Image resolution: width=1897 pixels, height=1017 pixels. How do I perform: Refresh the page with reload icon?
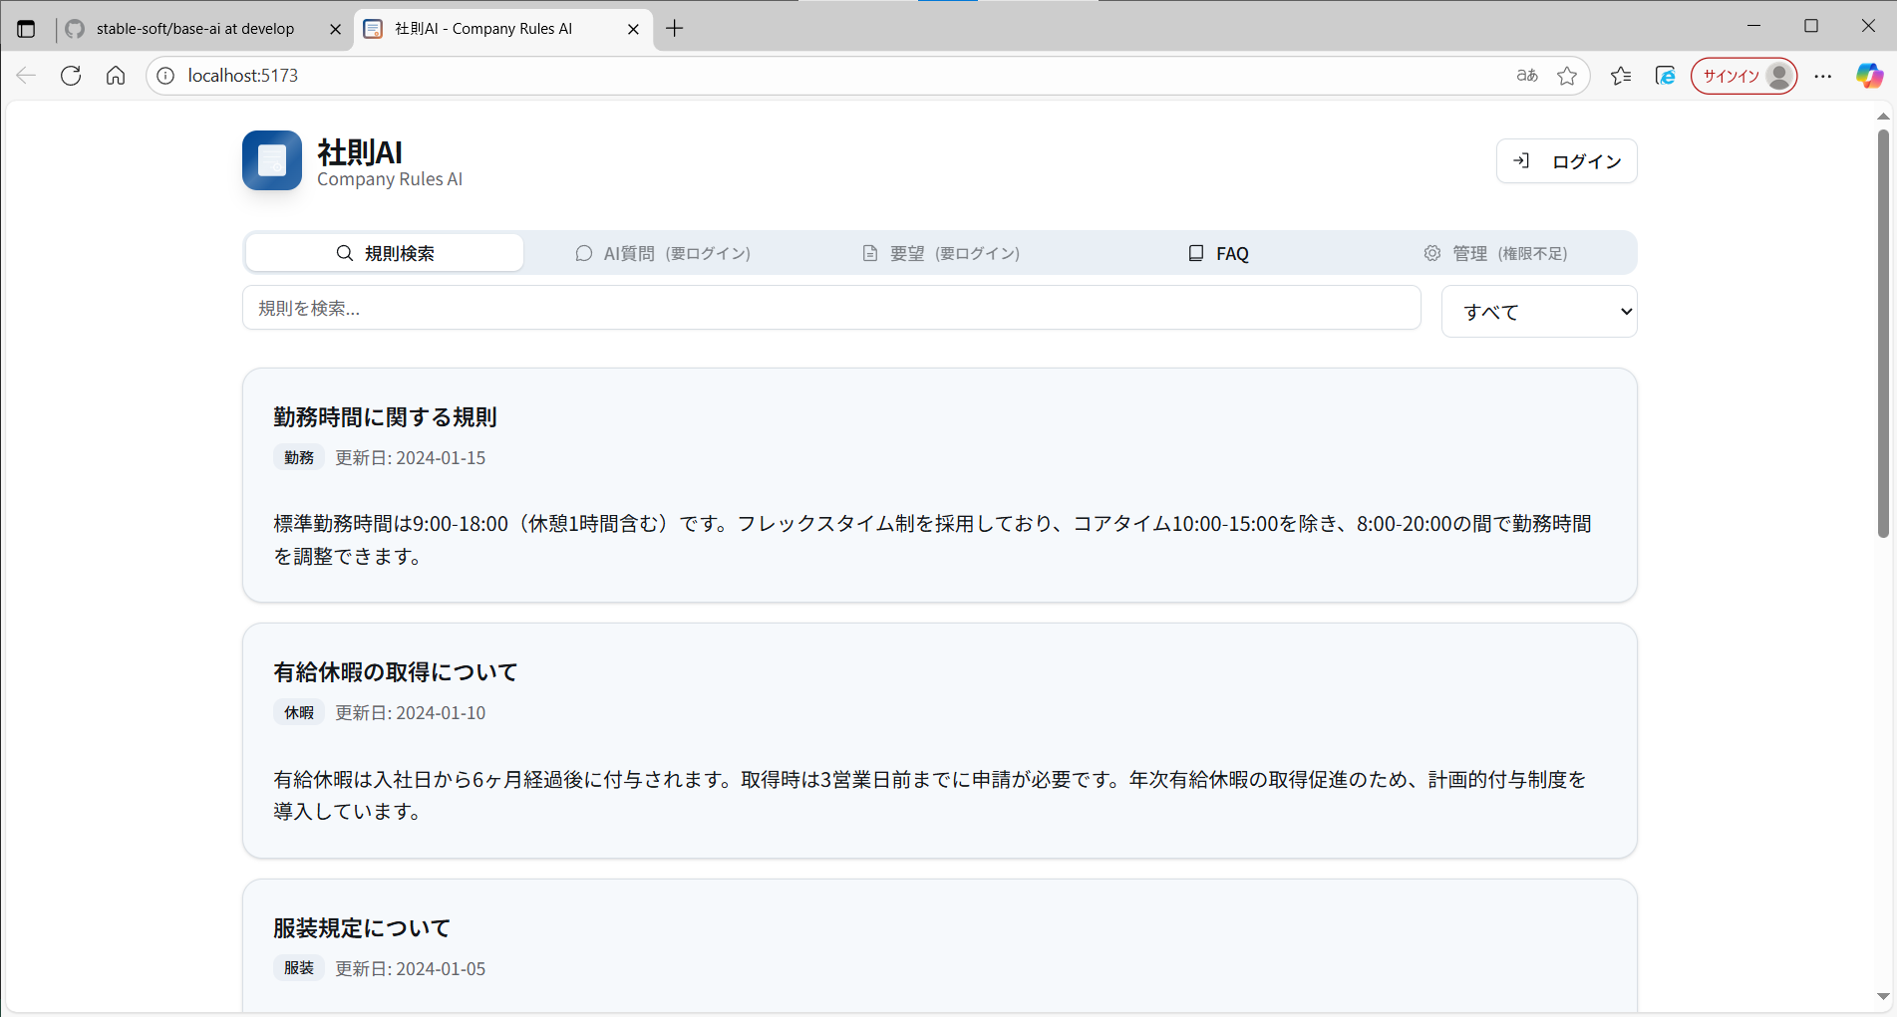pyautogui.click(x=71, y=76)
